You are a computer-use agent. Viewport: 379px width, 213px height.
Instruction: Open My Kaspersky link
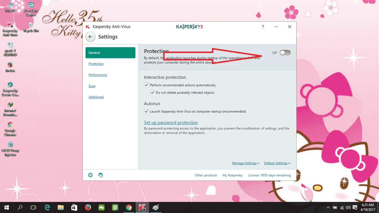coord(232,175)
